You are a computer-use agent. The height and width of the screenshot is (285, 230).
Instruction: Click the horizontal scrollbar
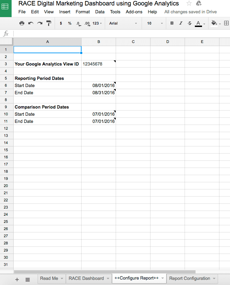click(x=105, y=272)
